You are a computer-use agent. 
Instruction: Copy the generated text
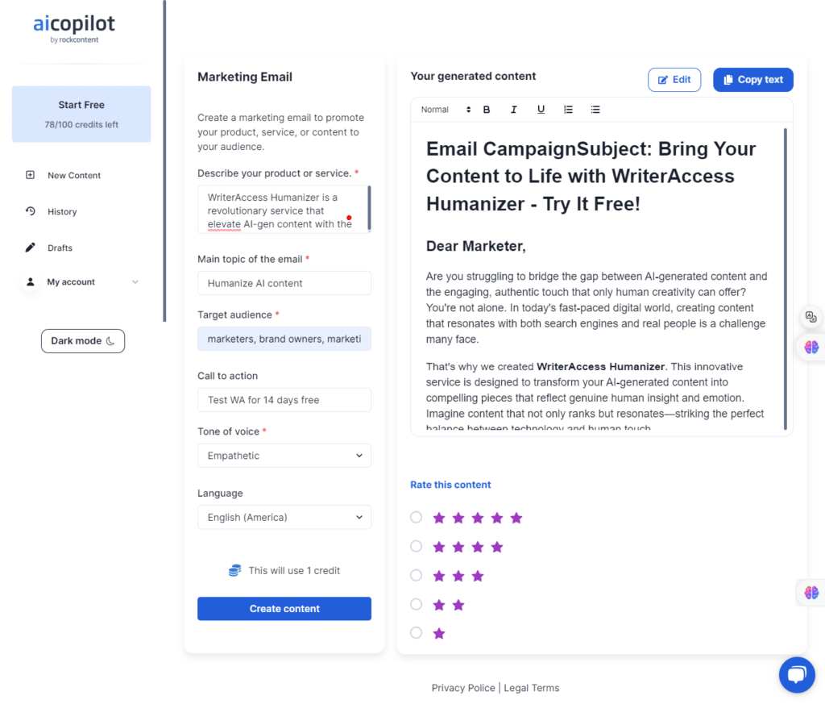(752, 80)
